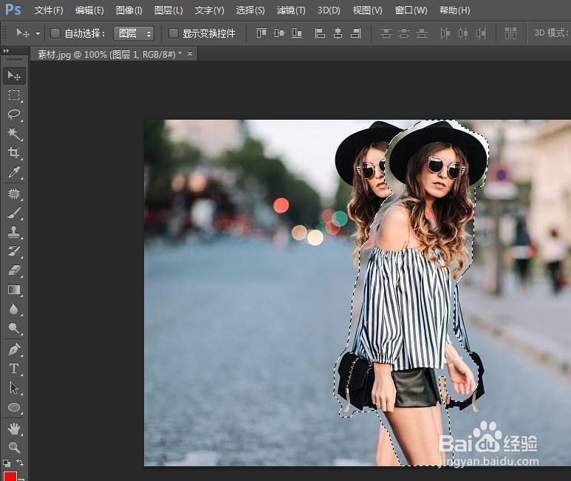Select the Hand tool
Screen dimensions: 571x481
(x=14, y=429)
